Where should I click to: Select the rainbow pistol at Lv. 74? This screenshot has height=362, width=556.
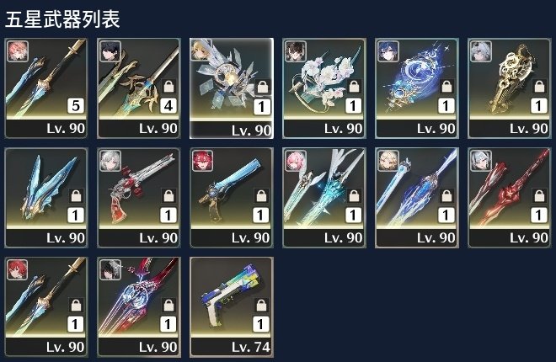coord(232,307)
